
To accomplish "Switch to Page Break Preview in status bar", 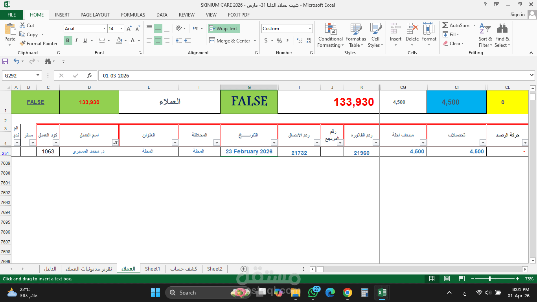I will [x=462, y=279].
